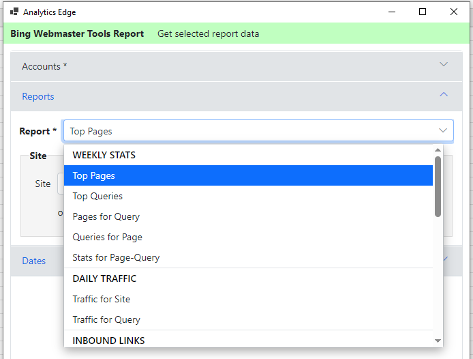Minimize the Analytics Edge window
The width and height of the screenshot is (473, 359).
391,12
